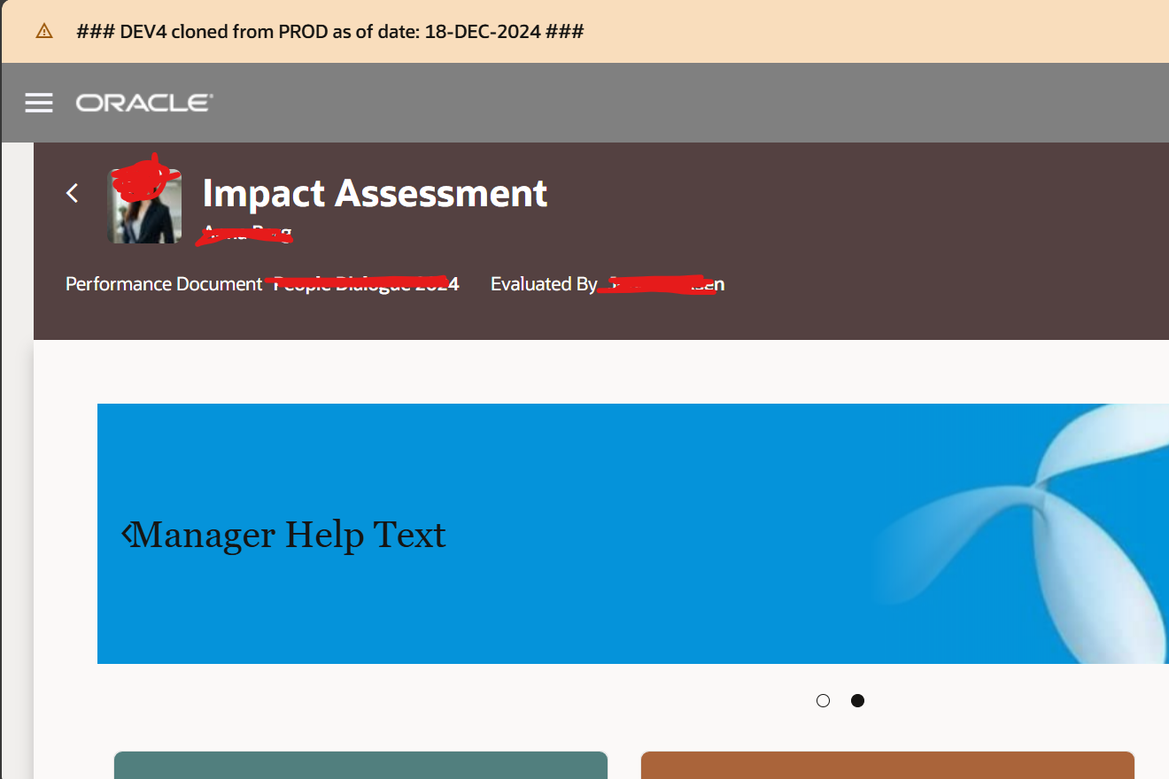Click the Oracle logo in the header
This screenshot has width=1169, height=779.
pos(143,102)
